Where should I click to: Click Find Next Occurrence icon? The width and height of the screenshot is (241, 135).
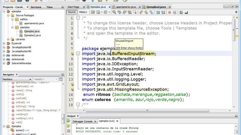pos(124,12)
